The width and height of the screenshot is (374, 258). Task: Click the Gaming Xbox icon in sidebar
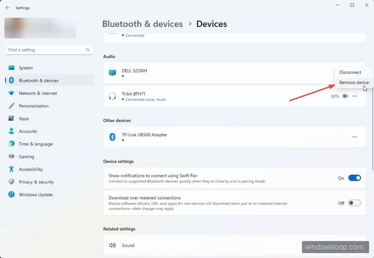(x=11, y=156)
